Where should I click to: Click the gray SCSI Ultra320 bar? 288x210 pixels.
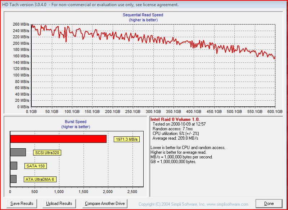pyautogui.click(x=18, y=152)
